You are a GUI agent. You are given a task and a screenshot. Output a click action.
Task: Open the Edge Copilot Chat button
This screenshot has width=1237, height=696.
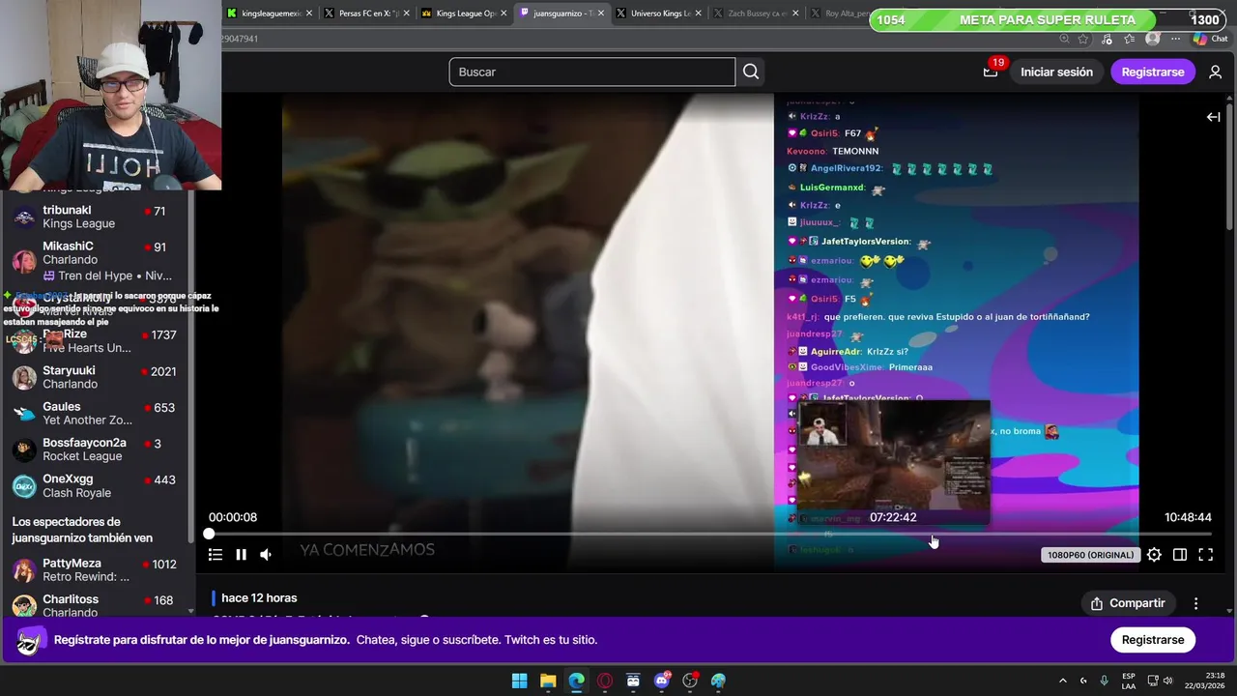coord(1211,39)
